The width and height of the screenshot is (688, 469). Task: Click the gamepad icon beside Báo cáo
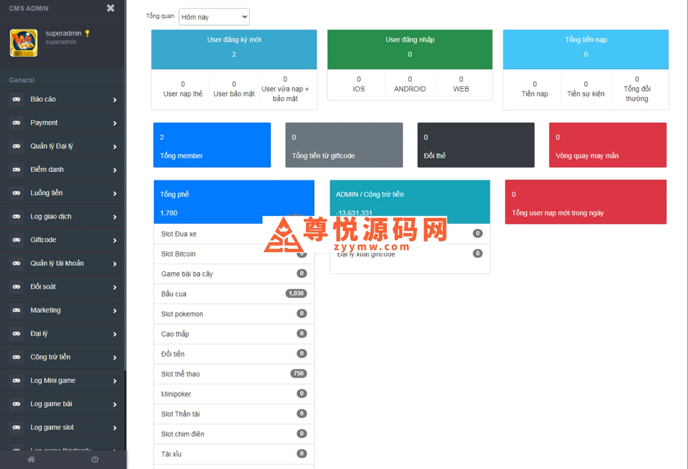coord(17,99)
